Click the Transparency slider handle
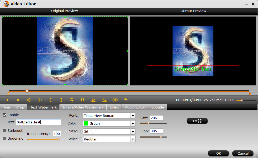Viewport: 258px width, 158px height. [59, 139]
